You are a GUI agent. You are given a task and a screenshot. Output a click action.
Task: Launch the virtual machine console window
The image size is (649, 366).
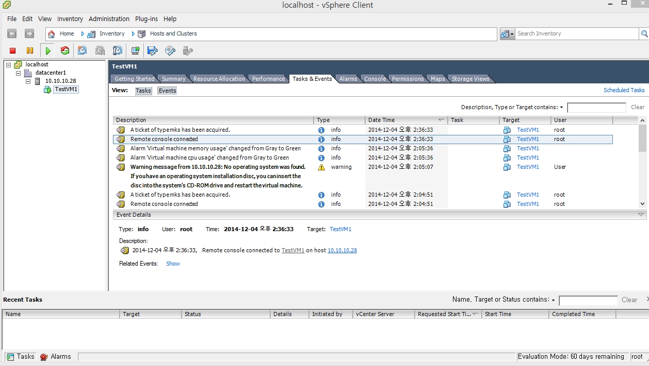[135, 50]
